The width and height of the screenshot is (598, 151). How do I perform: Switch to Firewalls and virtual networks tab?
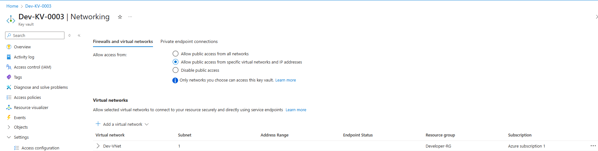pyautogui.click(x=123, y=41)
